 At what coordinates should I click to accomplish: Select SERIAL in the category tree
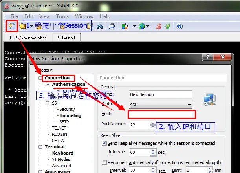[59, 141]
